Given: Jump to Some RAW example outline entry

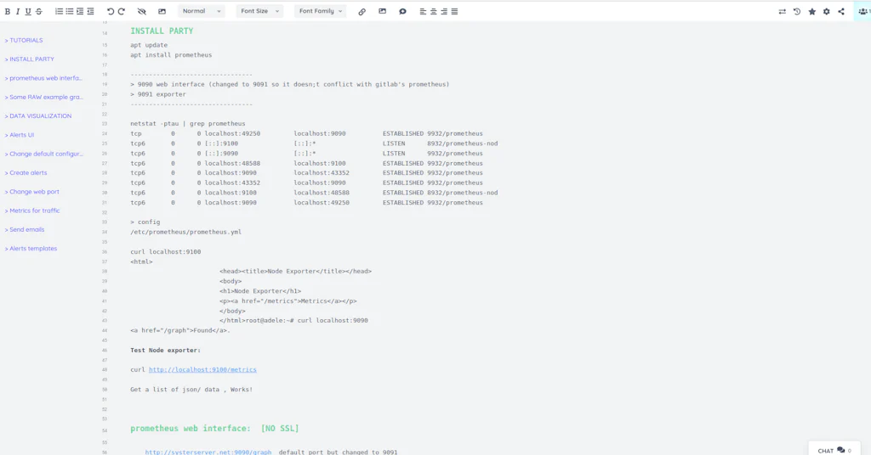Looking at the screenshot, I should coord(44,97).
